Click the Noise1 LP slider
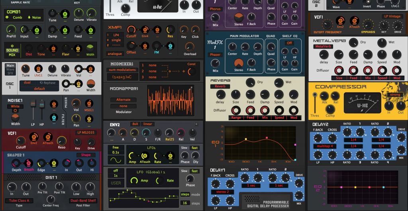This screenshot has width=408, height=211. pyautogui.click(x=33, y=110)
